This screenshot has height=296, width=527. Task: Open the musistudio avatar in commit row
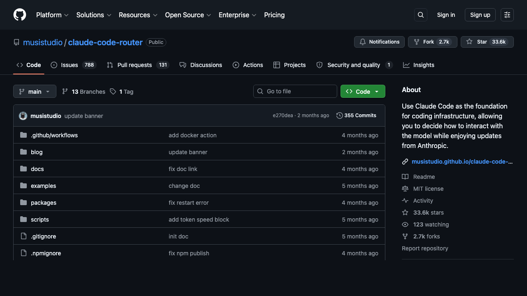pos(23,116)
